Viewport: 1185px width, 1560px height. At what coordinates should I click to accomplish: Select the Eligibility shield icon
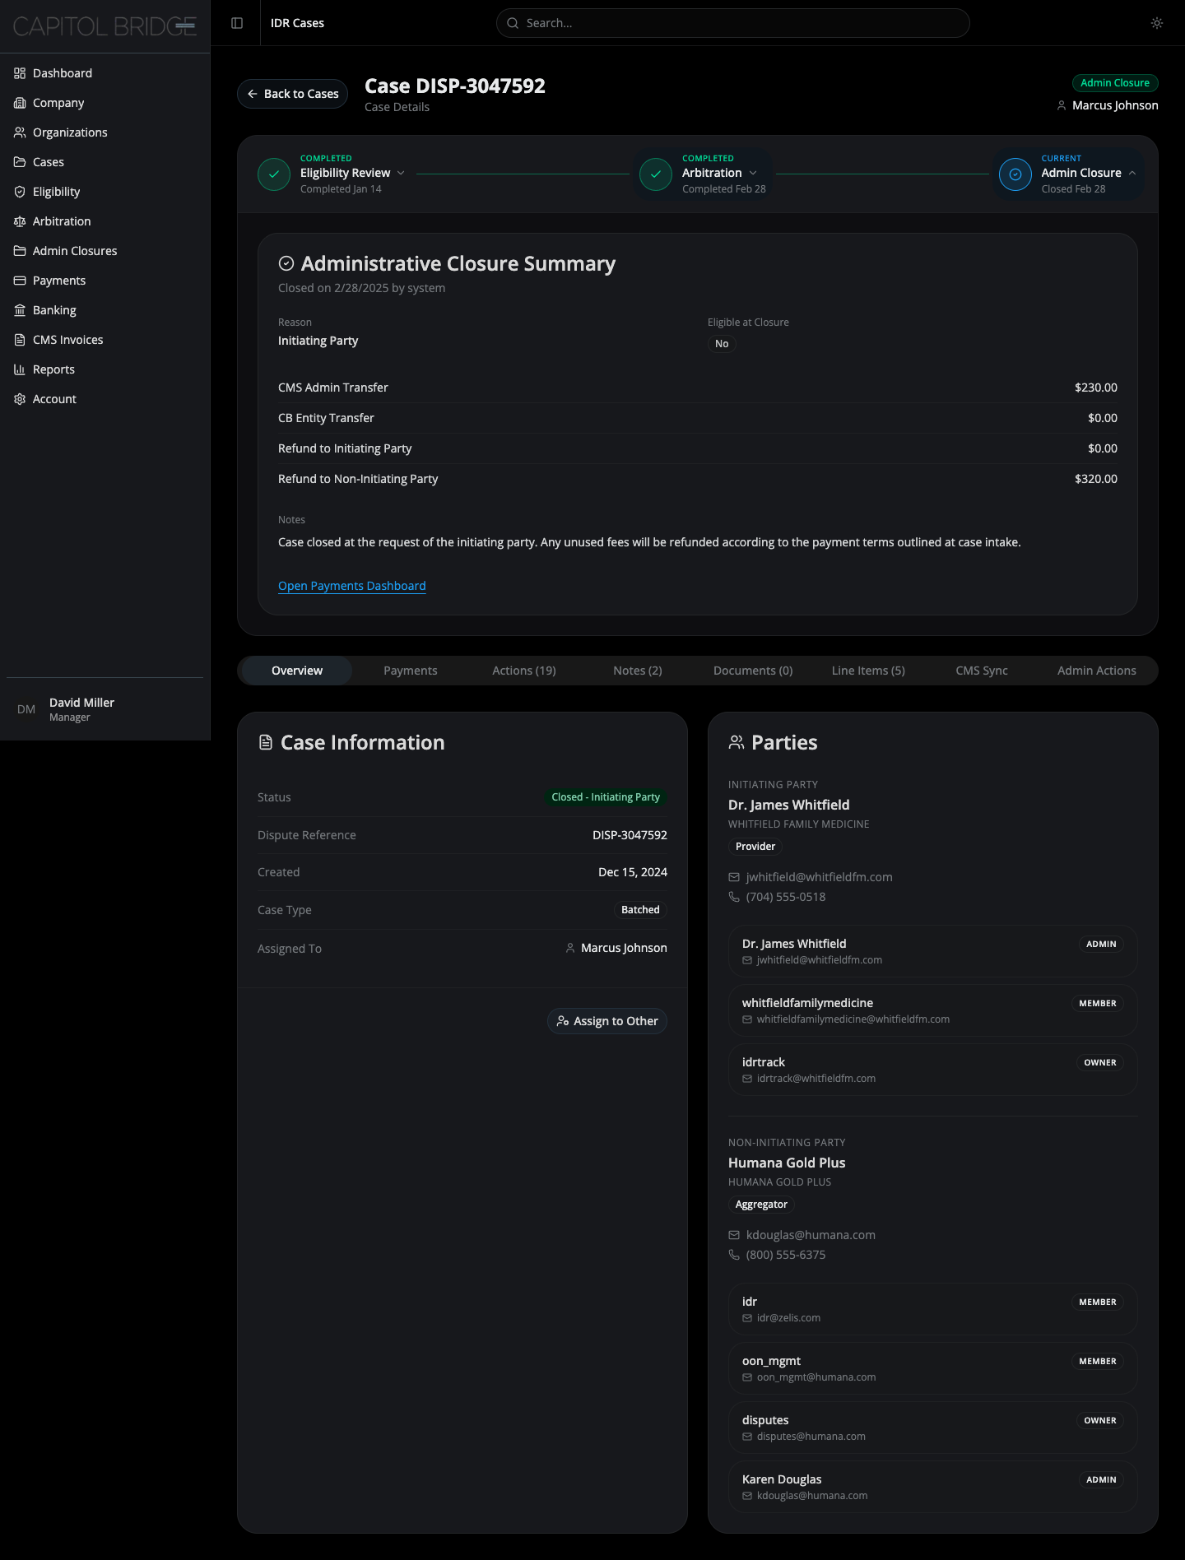click(20, 192)
